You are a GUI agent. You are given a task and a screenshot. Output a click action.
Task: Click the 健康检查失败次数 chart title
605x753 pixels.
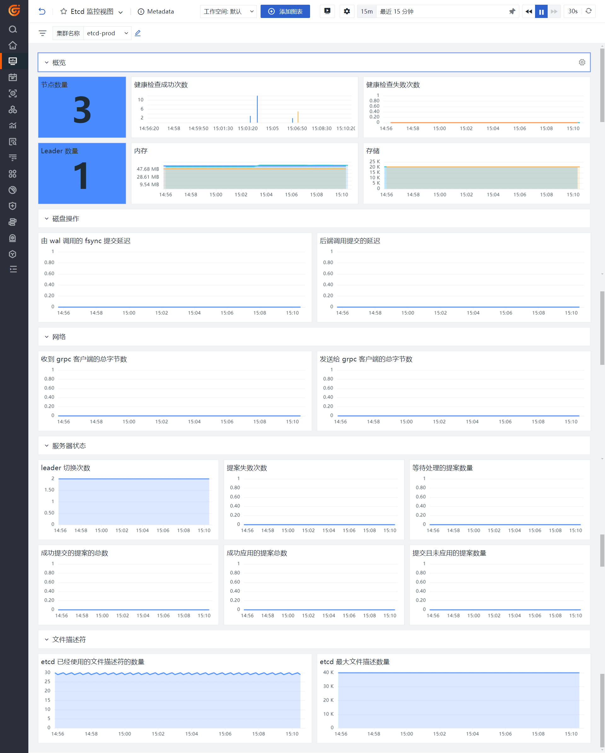[x=393, y=85]
